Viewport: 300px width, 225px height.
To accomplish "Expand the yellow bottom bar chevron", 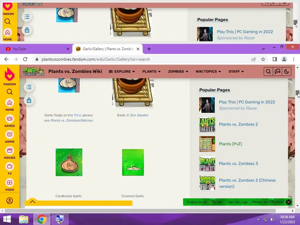I will coord(33,202).
